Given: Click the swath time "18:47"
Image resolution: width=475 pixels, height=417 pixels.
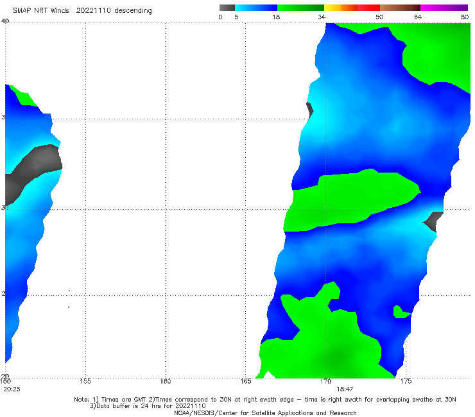Looking at the screenshot, I should [x=345, y=389].
